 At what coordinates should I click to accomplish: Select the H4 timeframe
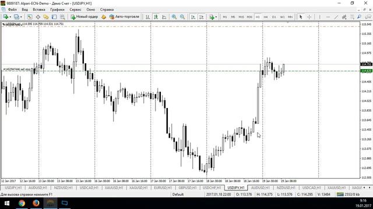click(x=266, y=17)
